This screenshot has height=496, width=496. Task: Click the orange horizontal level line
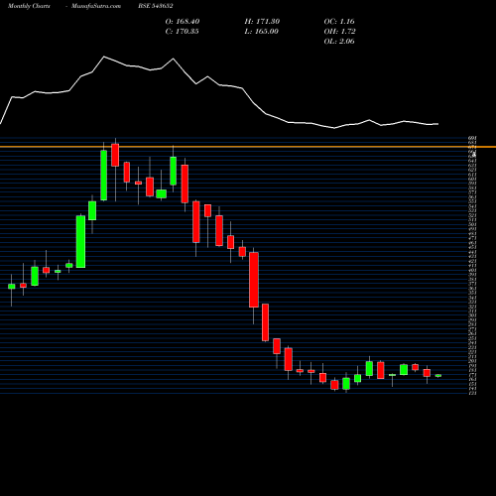pos(248,147)
